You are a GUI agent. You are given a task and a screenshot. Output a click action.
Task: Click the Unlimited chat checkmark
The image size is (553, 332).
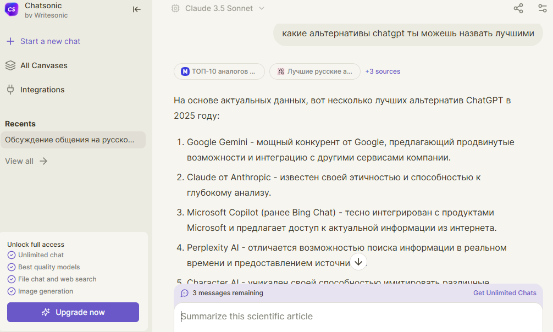12,255
